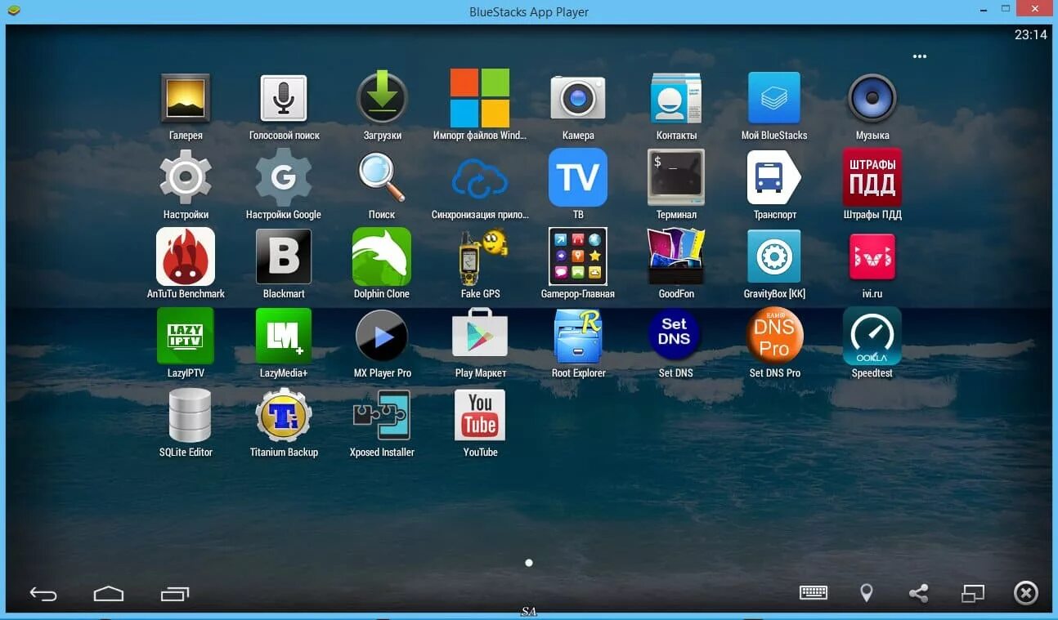The width and height of the screenshot is (1058, 620).
Task: Open Xposed Installer app
Action: pyautogui.click(x=382, y=415)
